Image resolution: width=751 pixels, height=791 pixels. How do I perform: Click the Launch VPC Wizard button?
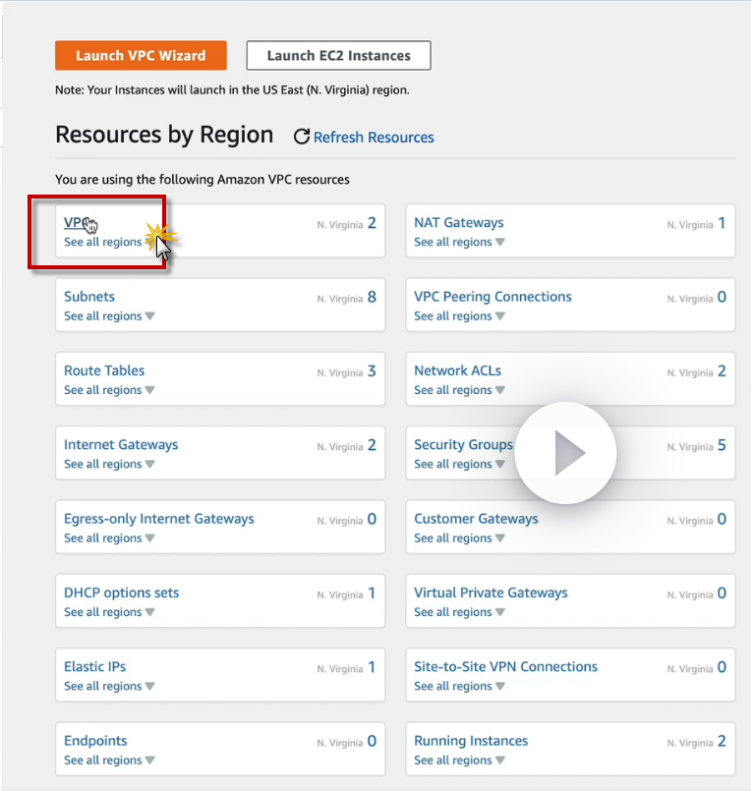141,55
